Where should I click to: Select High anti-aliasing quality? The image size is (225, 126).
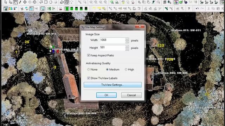tap(126, 69)
